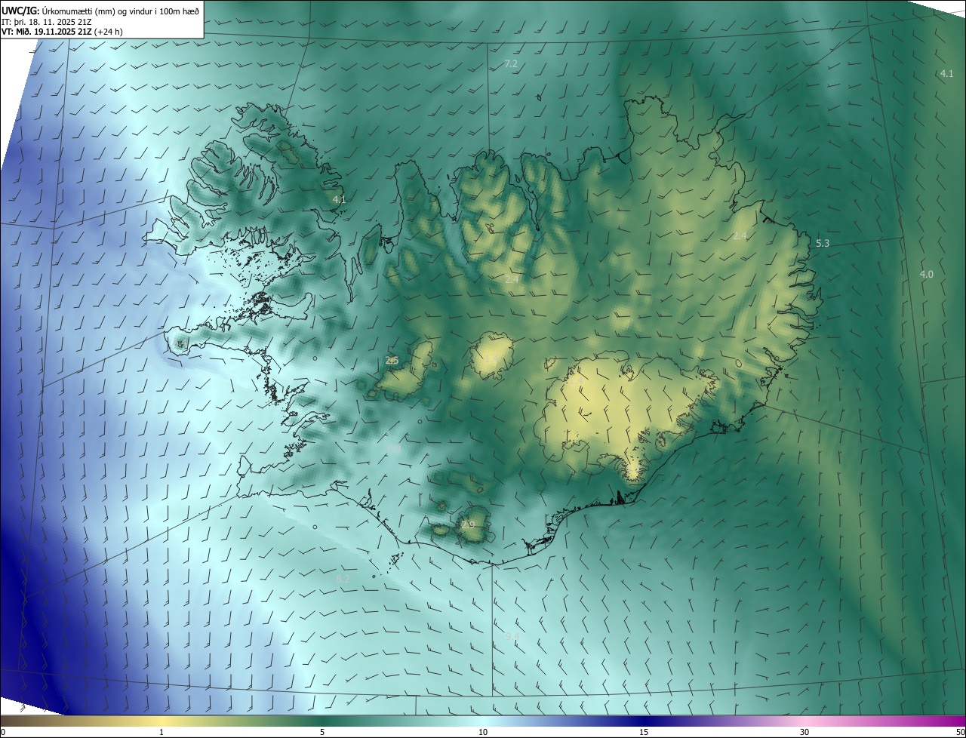Click the 4.0 value east of Iceland
966x738 pixels.
tap(926, 274)
